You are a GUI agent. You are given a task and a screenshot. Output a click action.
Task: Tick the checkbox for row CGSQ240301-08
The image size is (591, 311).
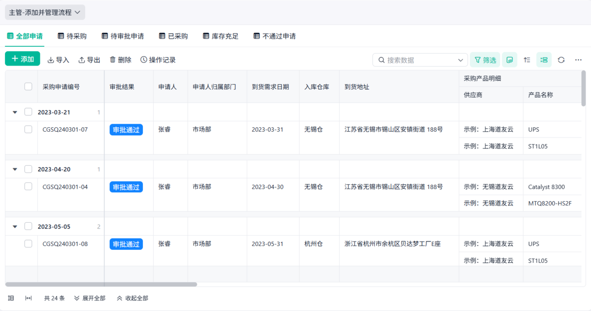[x=29, y=243]
